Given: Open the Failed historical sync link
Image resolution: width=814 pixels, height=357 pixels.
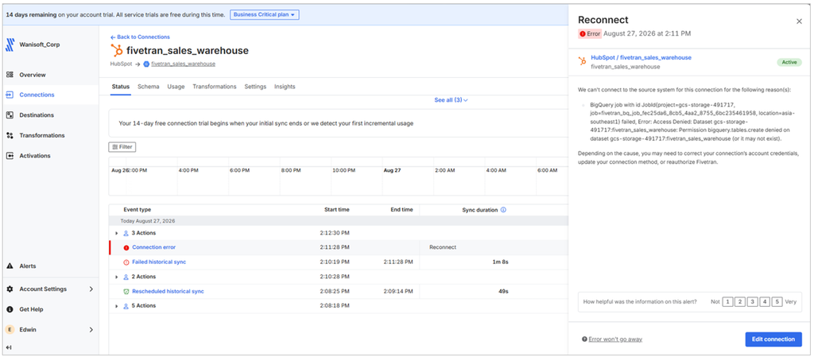Looking at the screenshot, I should pos(159,262).
